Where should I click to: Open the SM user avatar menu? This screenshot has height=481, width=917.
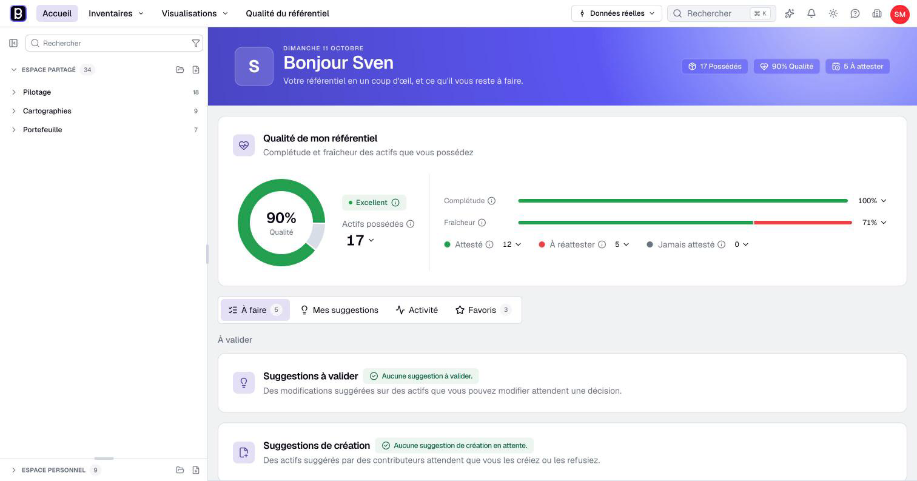(x=899, y=14)
